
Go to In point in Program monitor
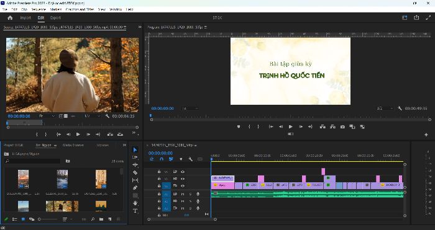(271, 126)
